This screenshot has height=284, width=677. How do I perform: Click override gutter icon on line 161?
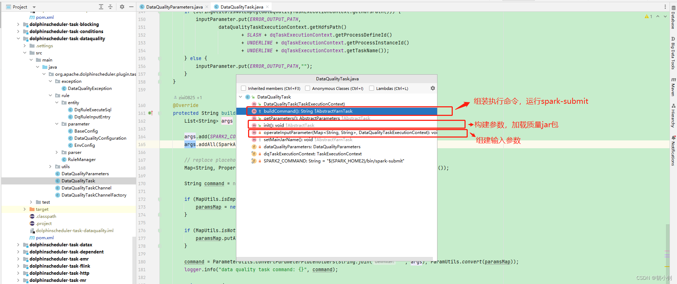pos(150,113)
